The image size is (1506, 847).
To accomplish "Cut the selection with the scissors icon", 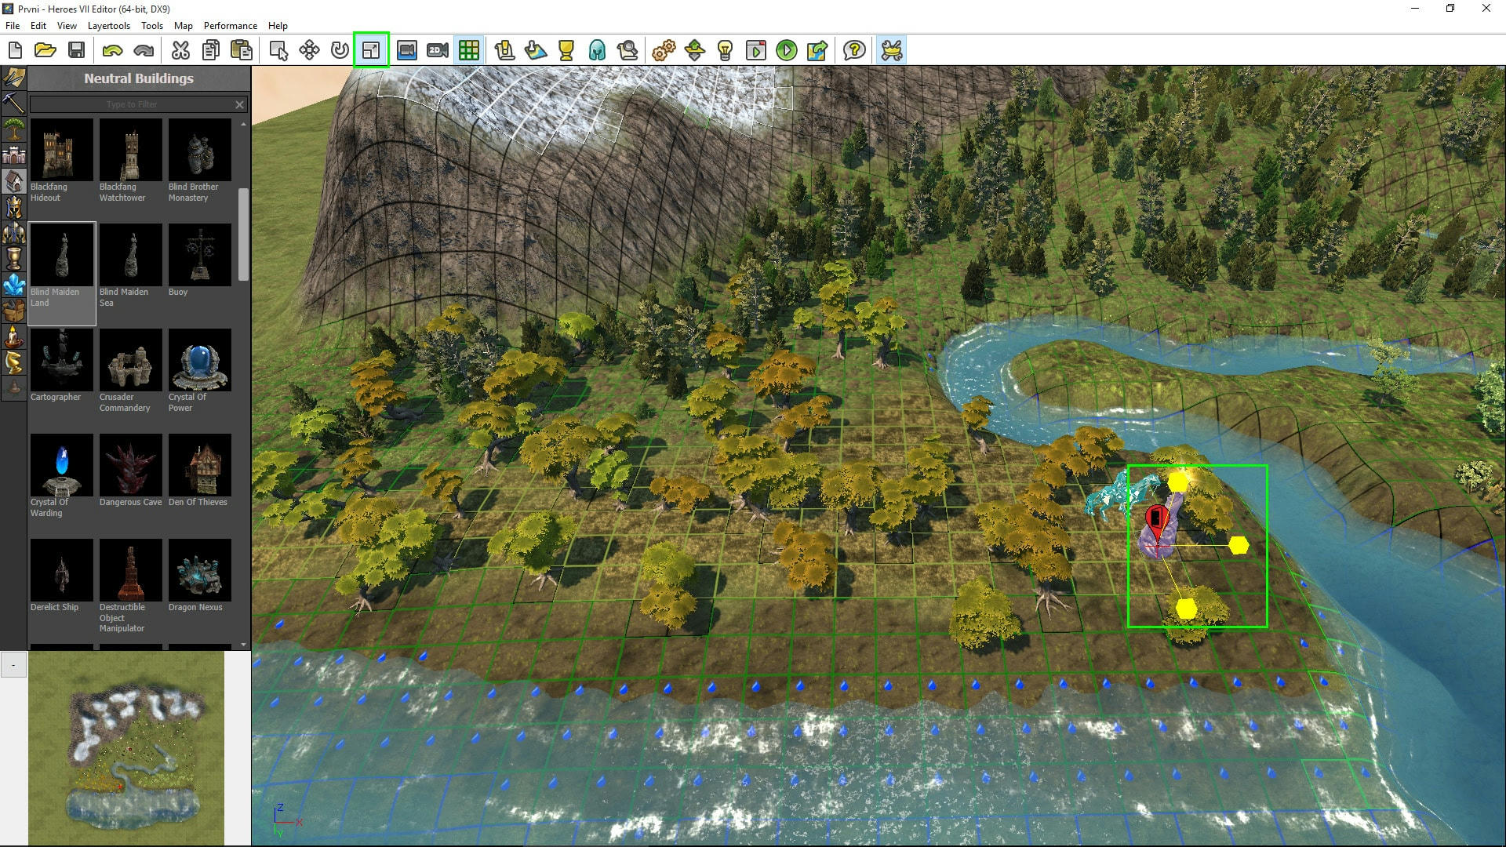I will pyautogui.click(x=180, y=51).
